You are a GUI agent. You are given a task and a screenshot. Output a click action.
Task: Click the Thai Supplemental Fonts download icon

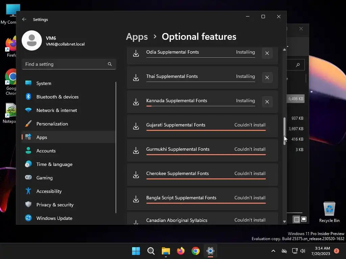136,78
